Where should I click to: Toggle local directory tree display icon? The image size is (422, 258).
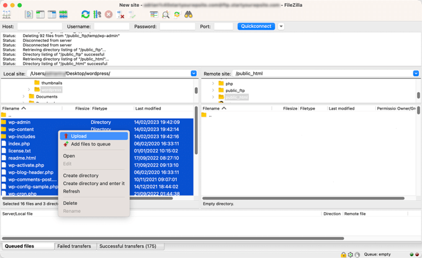coord(40,14)
